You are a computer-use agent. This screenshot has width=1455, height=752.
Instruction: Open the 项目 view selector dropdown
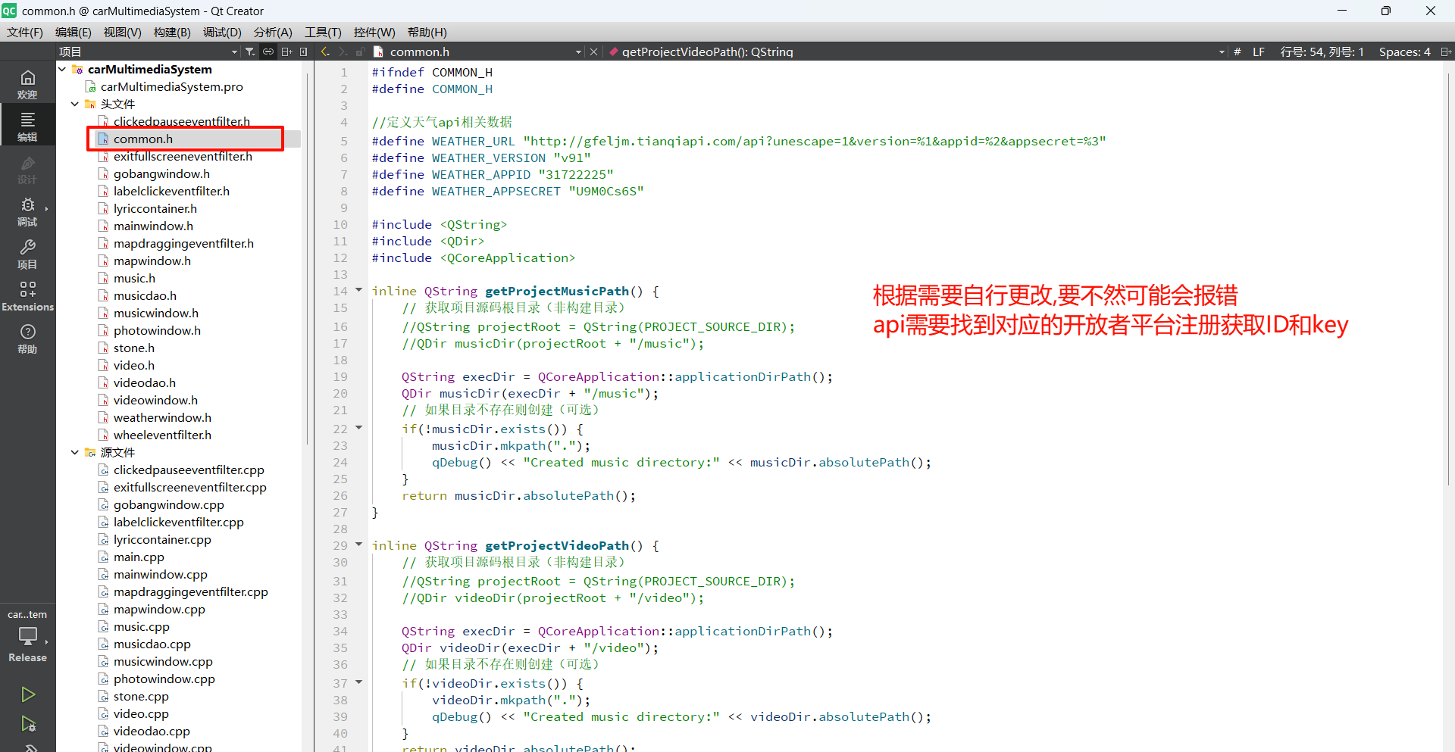234,52
